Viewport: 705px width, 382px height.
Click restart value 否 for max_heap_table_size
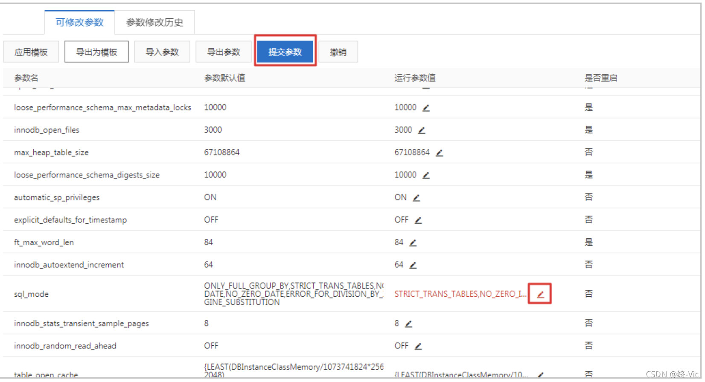589,152
